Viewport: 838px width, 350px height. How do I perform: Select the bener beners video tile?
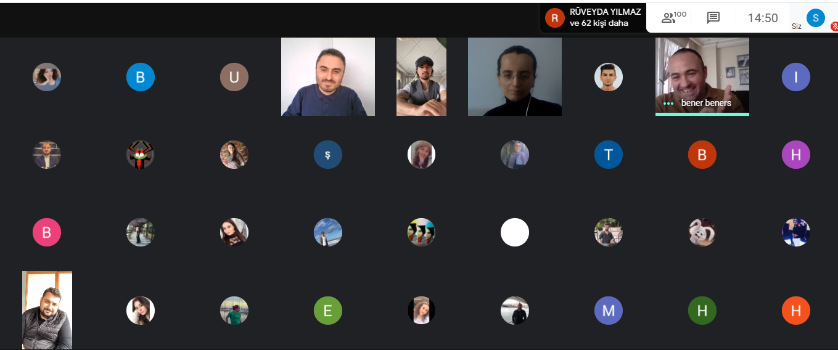(x=702, y=76)
